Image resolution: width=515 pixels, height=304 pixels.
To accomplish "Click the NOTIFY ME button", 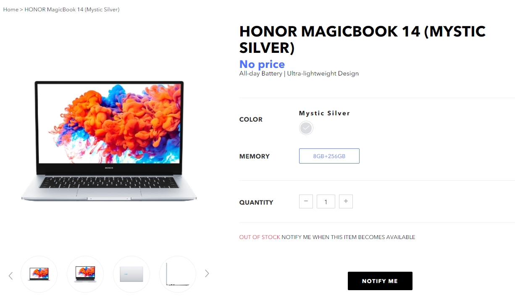I will pos(380,281).
